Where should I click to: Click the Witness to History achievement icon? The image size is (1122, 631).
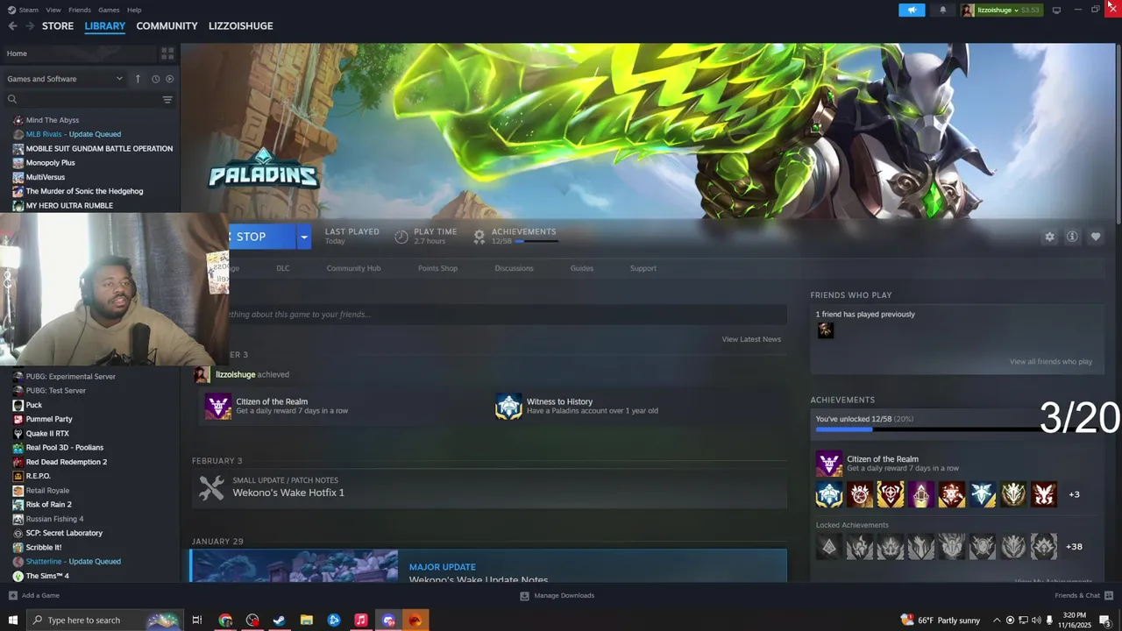508,407
